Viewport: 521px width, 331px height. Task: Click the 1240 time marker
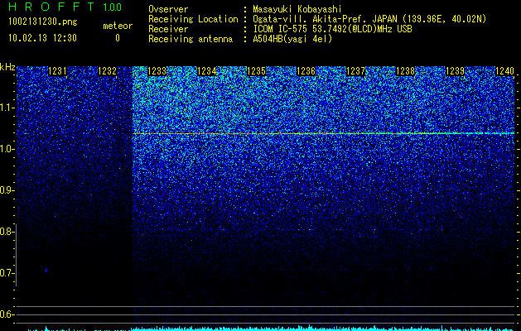(x=504, y=71)
